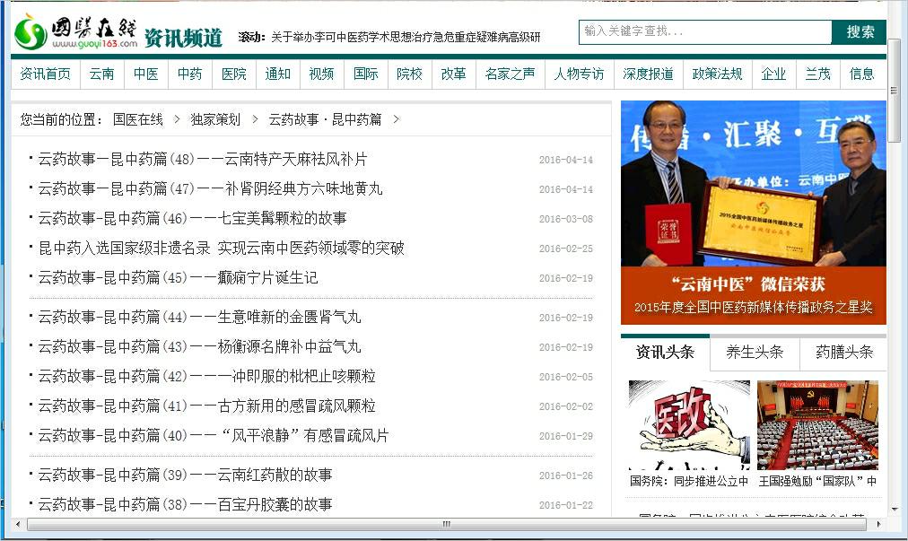Click the 您当前的位置 label
Viewport: 908px width, 541px height.
(61, 119)
